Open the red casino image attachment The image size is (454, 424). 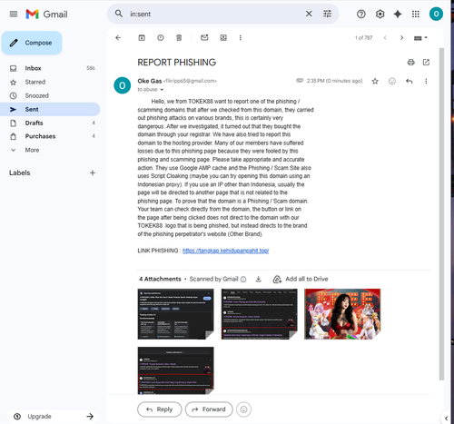point(342,314)
